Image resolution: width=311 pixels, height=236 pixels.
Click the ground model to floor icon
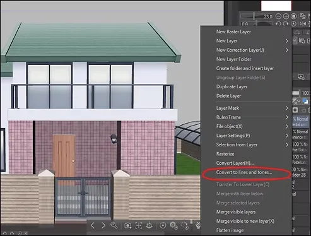pos(150,225)
